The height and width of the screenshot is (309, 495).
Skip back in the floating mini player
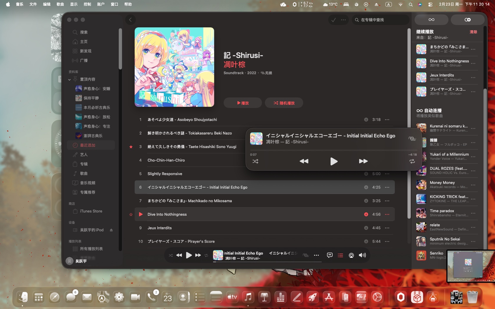click(x=304, y=161)
